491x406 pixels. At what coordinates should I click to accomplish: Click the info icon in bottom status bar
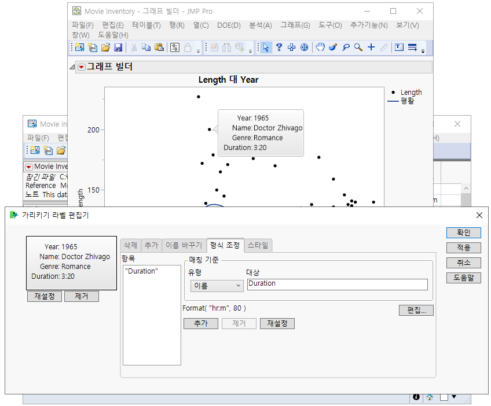pos(416,397)
